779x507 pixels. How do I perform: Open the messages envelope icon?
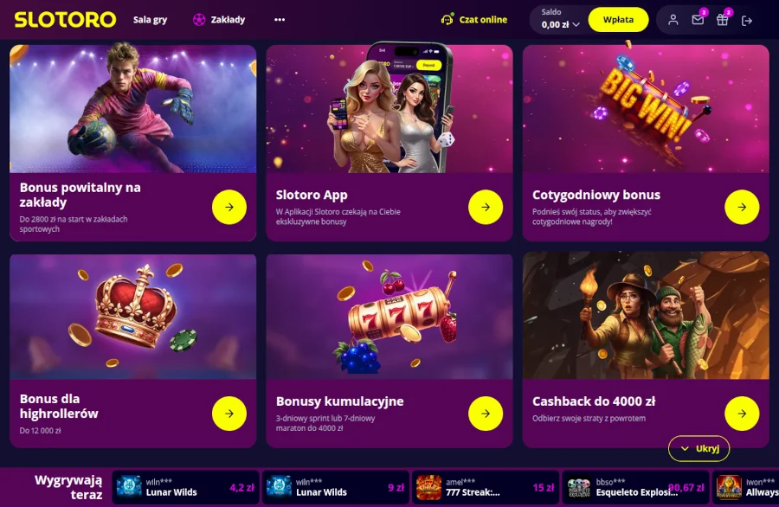tap(698, 20)
